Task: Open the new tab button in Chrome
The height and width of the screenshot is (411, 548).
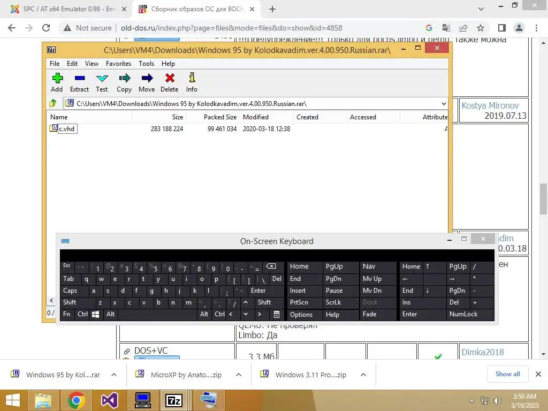Action: [x=272, y=9]
